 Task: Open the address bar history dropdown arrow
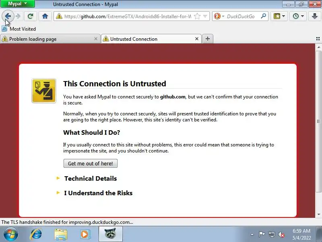coord(205,16)
